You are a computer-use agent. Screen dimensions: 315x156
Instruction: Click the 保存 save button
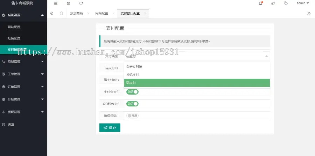point(110,128)
